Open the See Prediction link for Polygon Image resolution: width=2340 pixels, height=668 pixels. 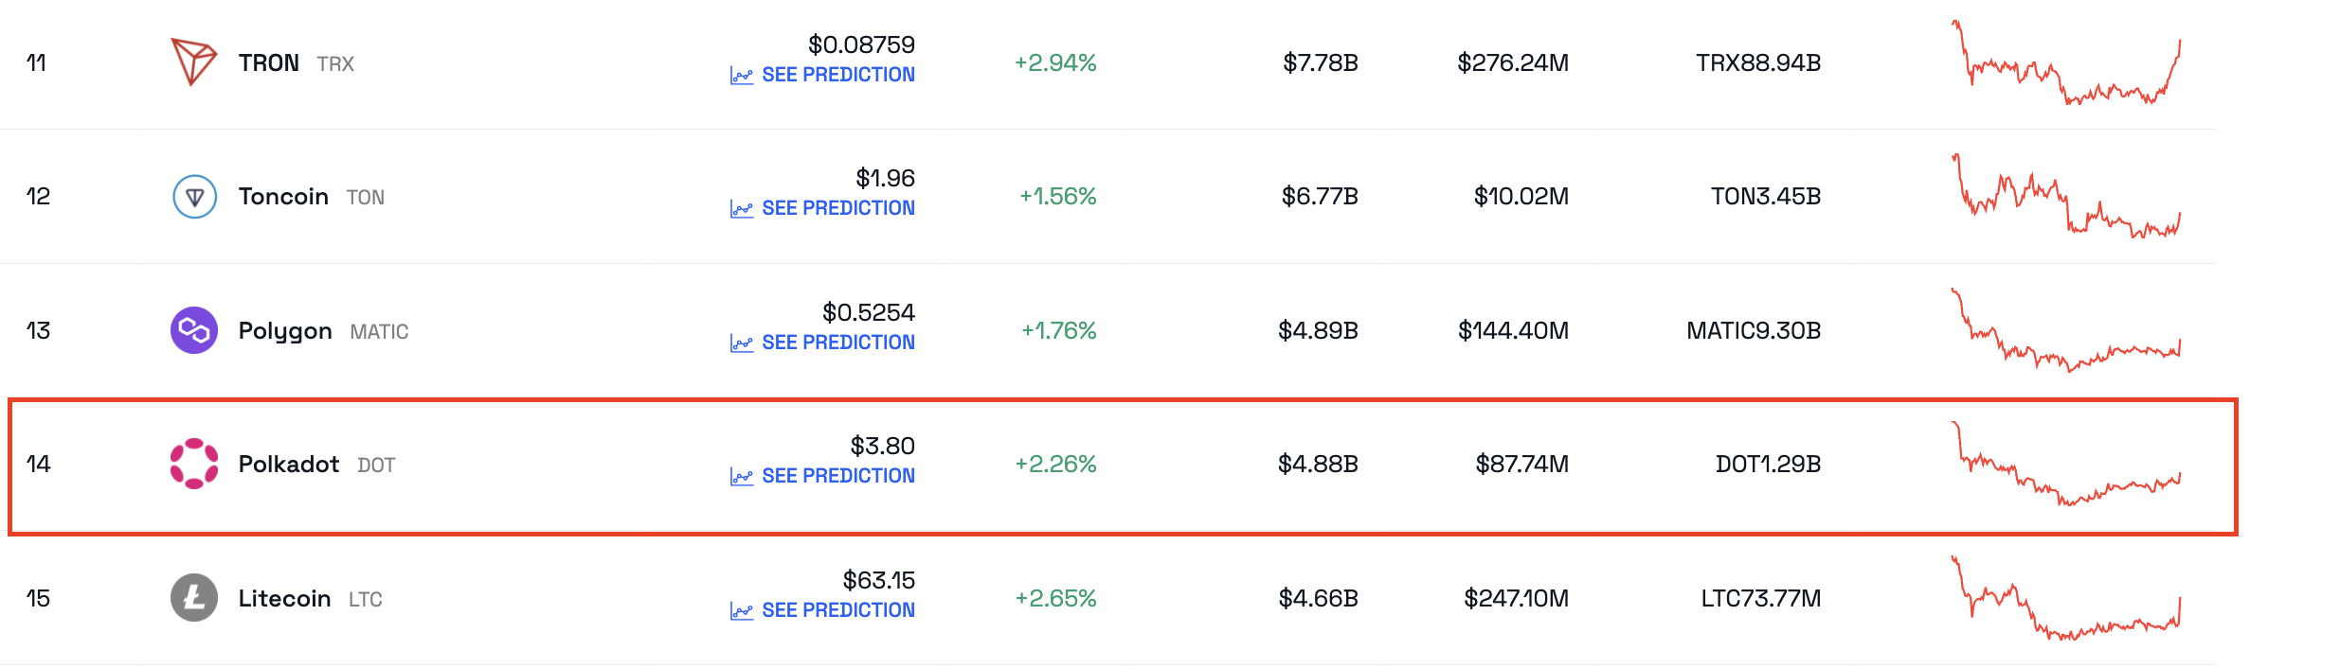click(837, 343)
